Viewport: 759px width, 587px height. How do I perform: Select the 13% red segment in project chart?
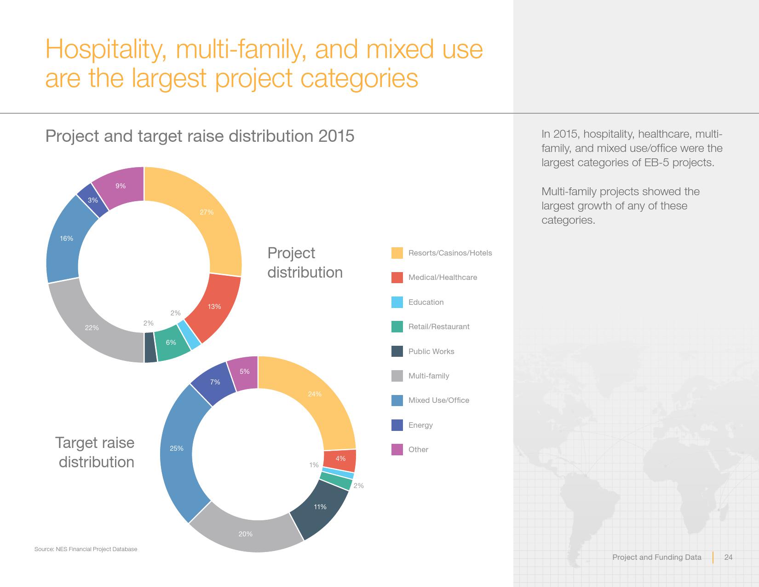tap(214, 307)
